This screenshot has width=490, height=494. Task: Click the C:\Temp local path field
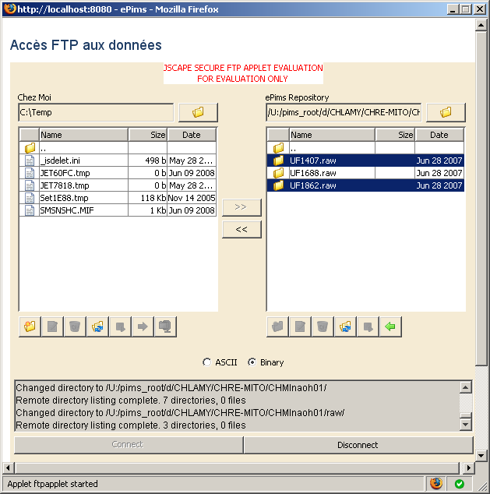(x=95, y=113)
